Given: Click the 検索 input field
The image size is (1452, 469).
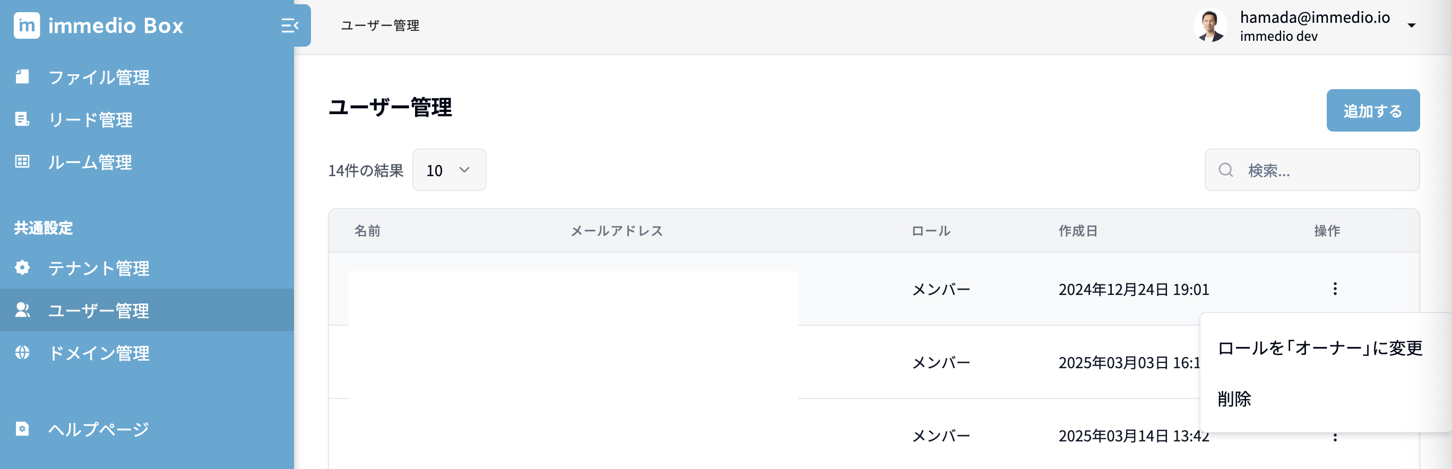Looking at the screenshot, I should click(1325, 170).
